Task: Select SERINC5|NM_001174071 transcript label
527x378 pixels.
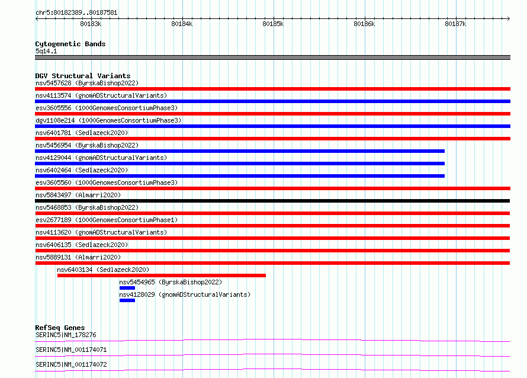Action: coord(71,350)
